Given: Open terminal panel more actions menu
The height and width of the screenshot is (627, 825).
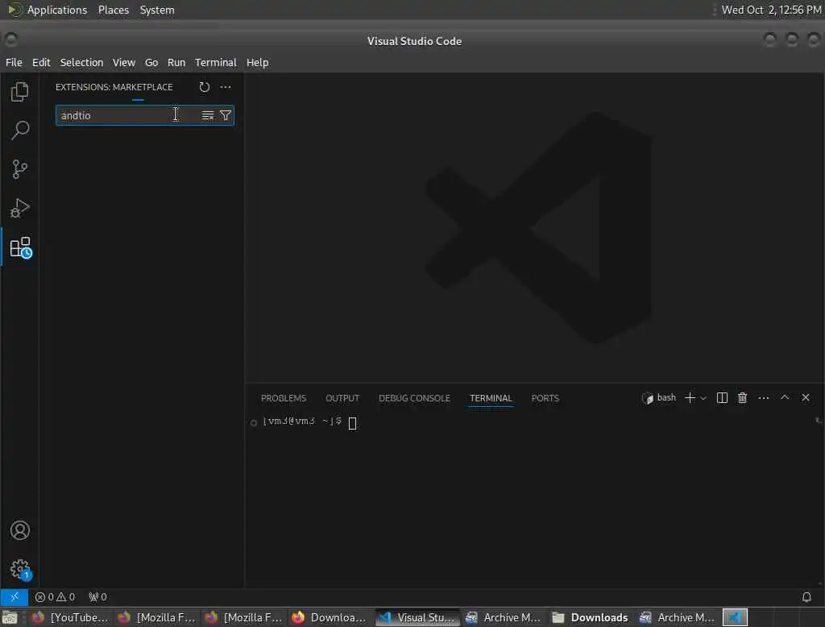Looking at the screenshot, I should click(764, 398).
